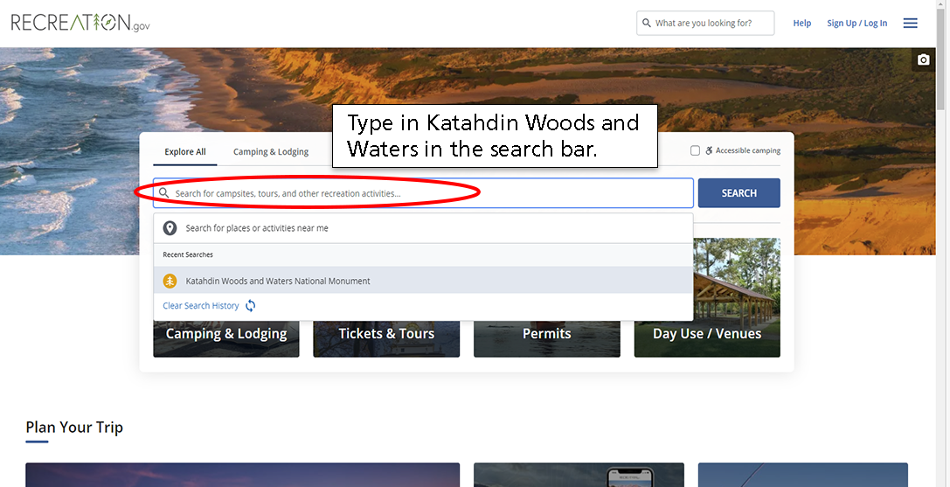Viewport: 950px width, 487px height.
Task: Click the Recreation.gov logo
Action: tap(80, 23)
